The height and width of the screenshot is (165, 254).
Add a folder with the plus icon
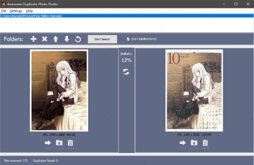(x=33, y=39)
